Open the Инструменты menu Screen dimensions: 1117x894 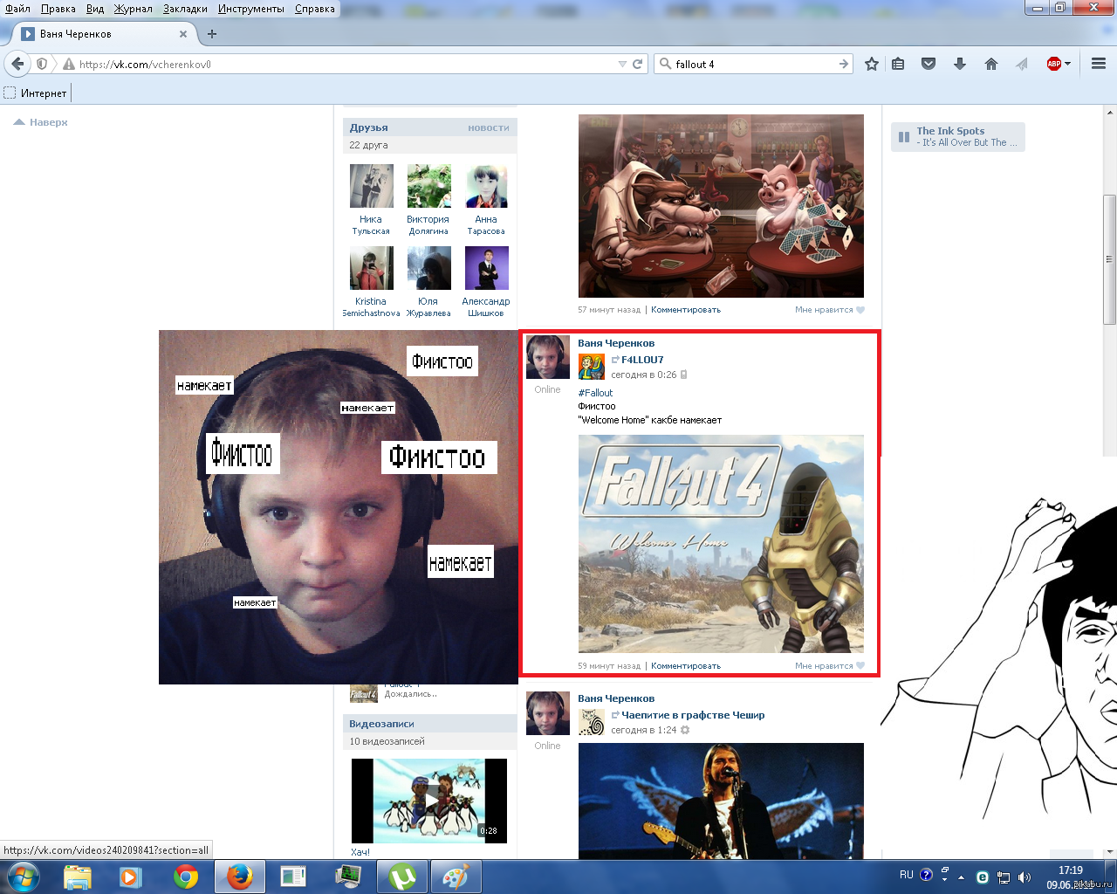(251, 9)
